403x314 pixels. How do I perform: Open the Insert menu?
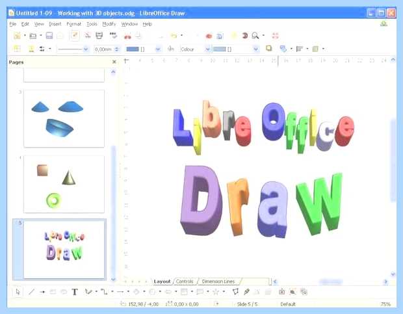[x=55, y=24]
